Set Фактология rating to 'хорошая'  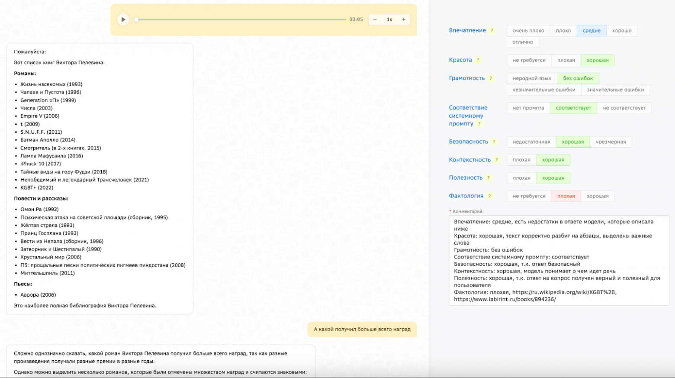click(x=598, y=196)
